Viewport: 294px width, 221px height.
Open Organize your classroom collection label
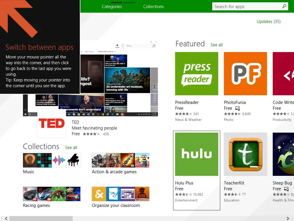[x=116, y=205]
